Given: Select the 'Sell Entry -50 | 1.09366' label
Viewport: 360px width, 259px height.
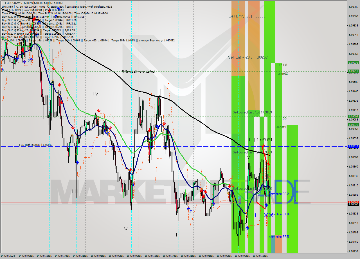Looking at the screenshot, I should [247, 16].
